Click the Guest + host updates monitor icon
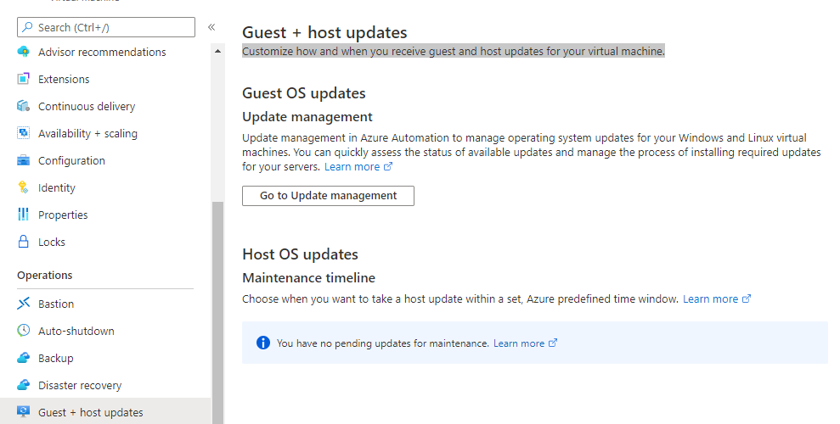 (x=23, y=411)
